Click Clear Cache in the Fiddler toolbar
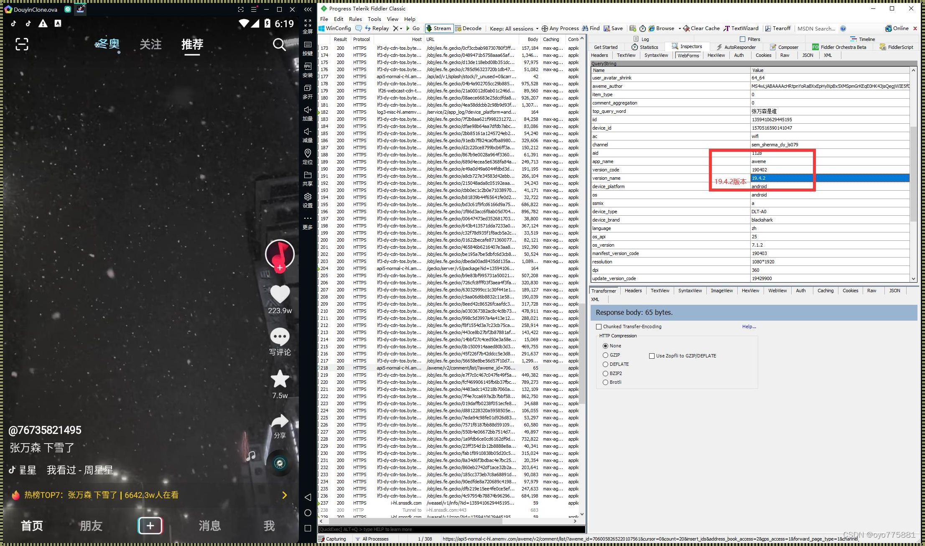Viewport: 925px width, 546px height. pyautogui.click(x=701, y=28)
